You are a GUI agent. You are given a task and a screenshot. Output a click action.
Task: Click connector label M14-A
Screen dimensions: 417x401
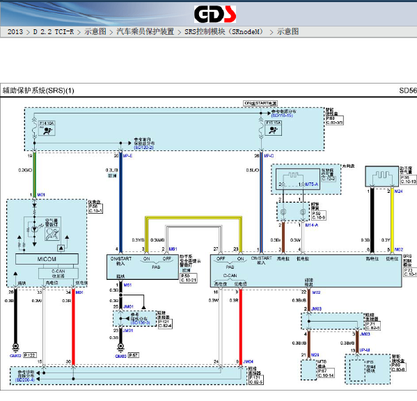tap(311, 226)
